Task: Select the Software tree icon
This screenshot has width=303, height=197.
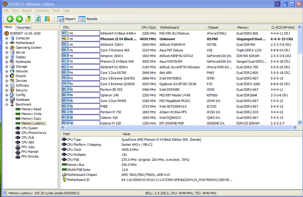Action: click(12, 85)
